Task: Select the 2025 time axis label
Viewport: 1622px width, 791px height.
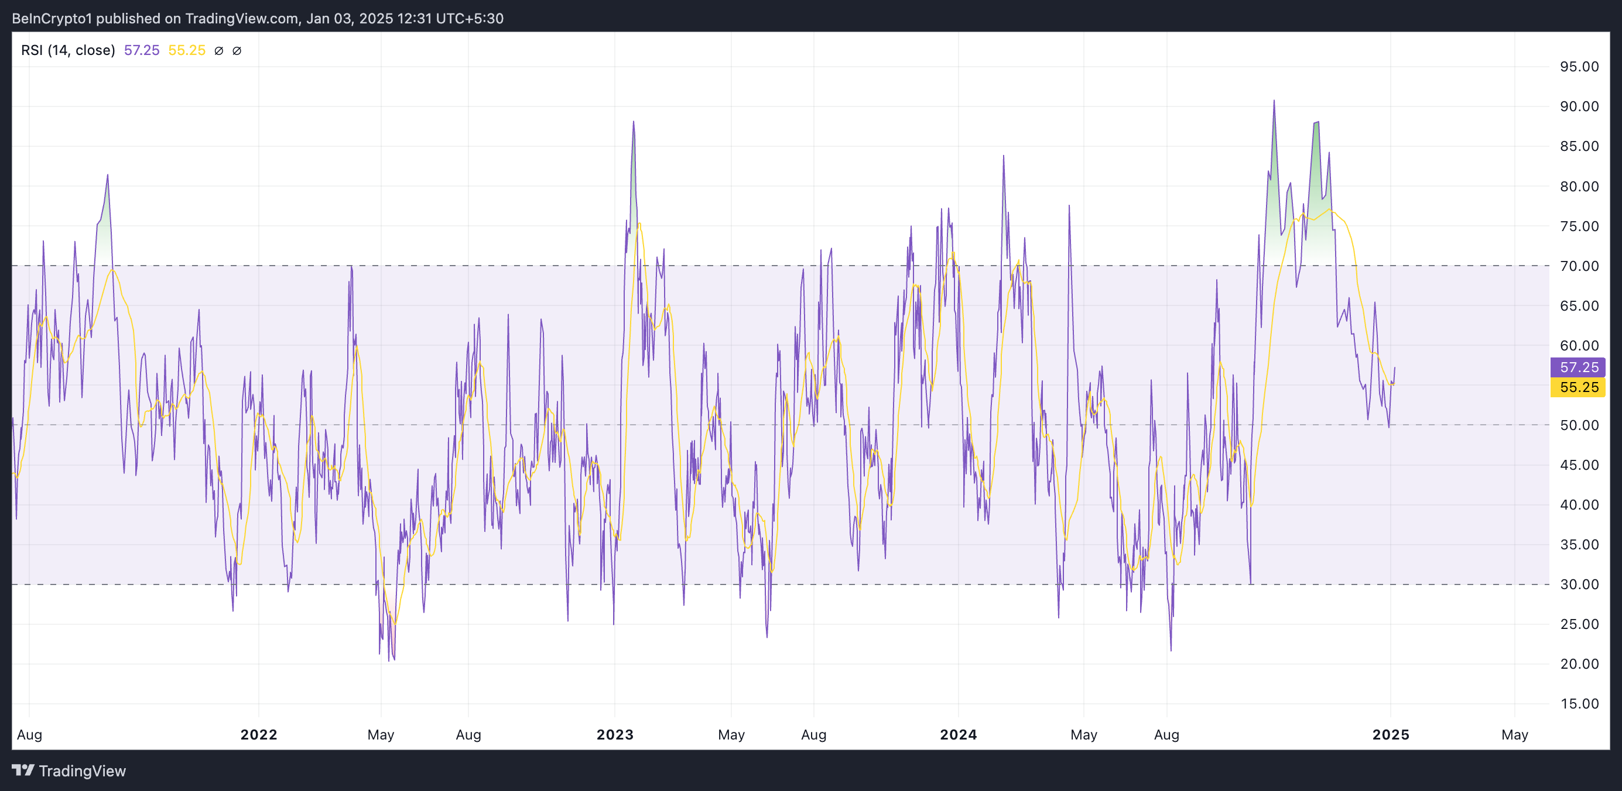Action: coord(1390,734)
